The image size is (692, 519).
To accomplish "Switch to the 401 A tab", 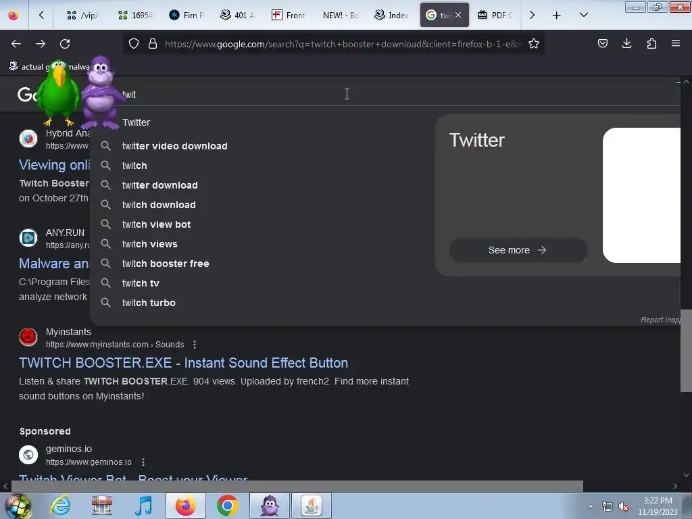I will [x=238, y=15].
